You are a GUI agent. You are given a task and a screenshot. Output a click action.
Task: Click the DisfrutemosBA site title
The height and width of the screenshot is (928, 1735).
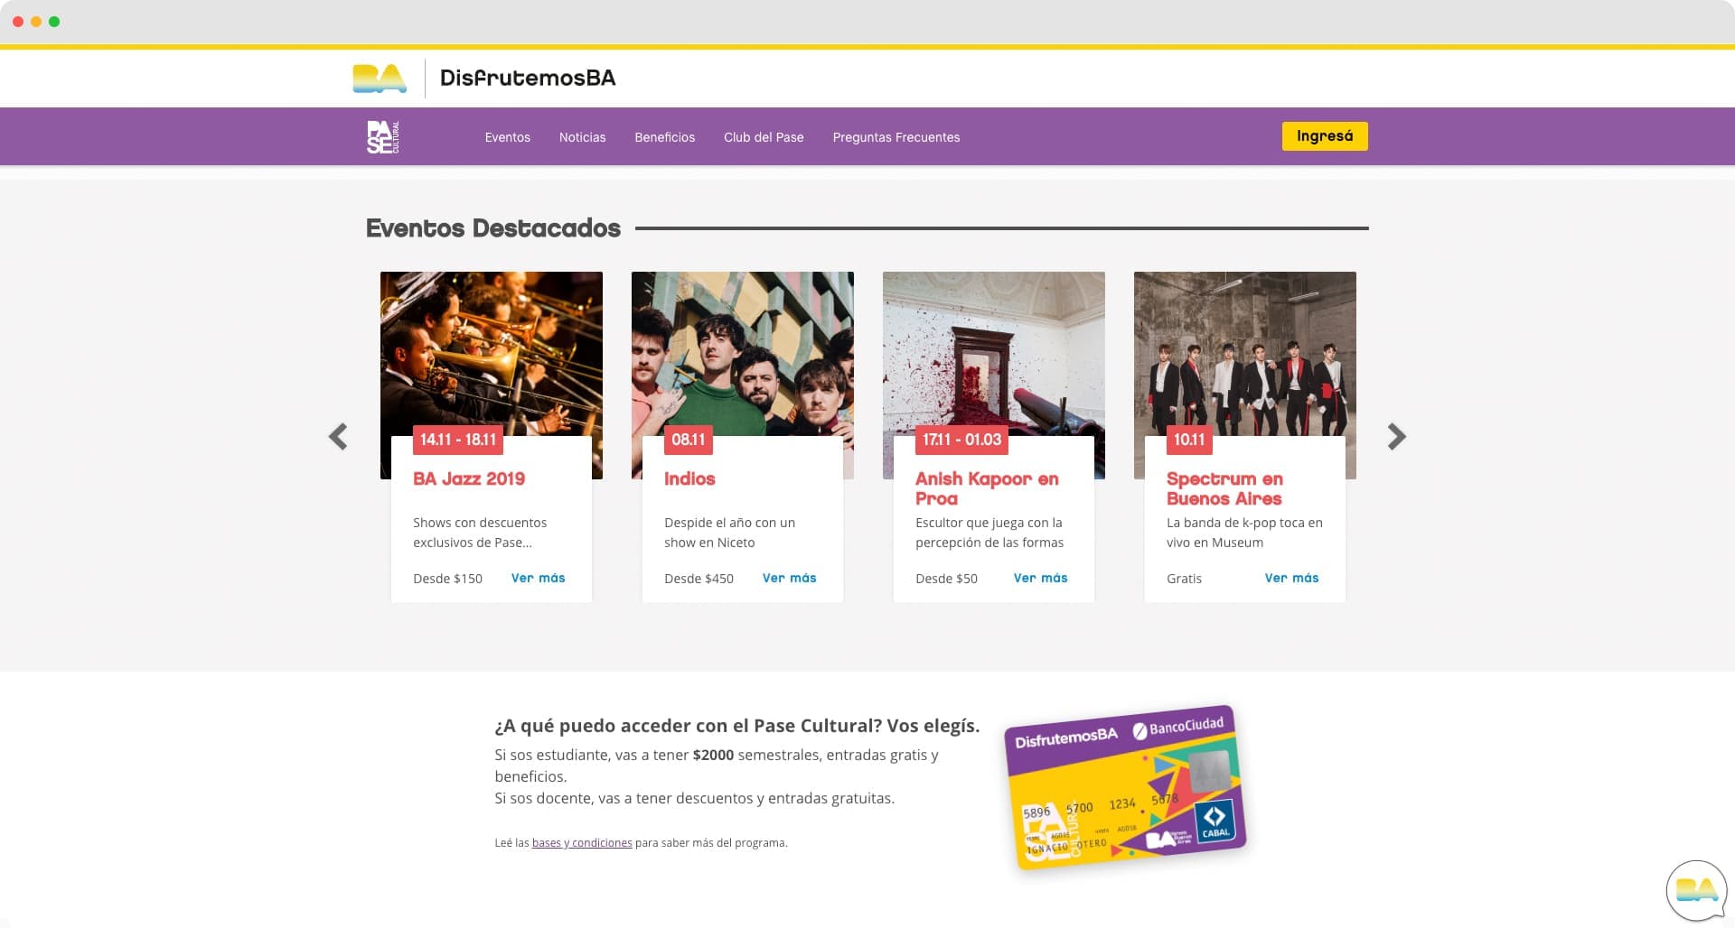point(528,79)
